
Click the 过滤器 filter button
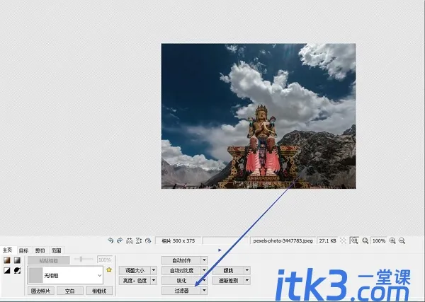181,291
